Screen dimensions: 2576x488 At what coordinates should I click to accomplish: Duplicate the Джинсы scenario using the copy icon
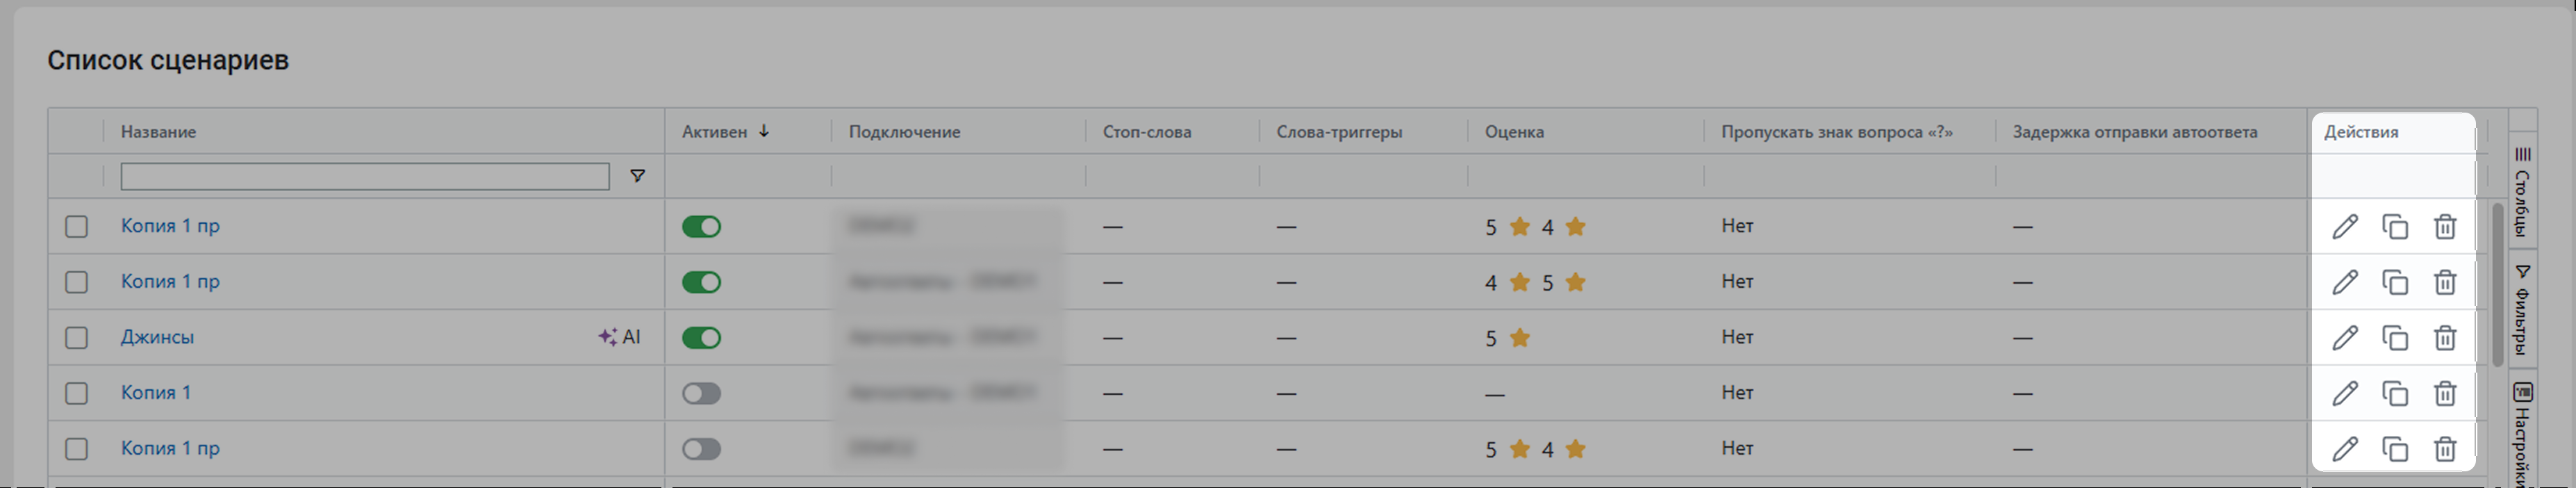coord(2395,338)
